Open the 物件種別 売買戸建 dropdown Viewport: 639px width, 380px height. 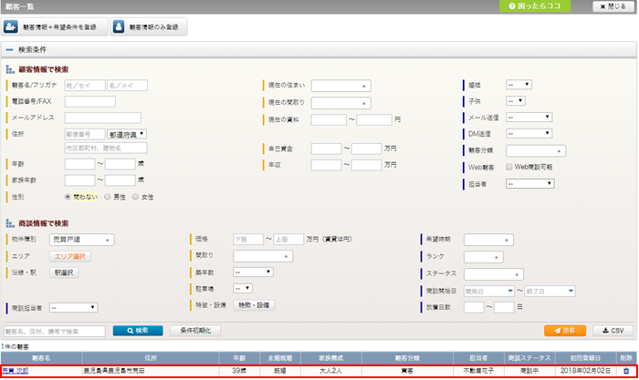82,240
